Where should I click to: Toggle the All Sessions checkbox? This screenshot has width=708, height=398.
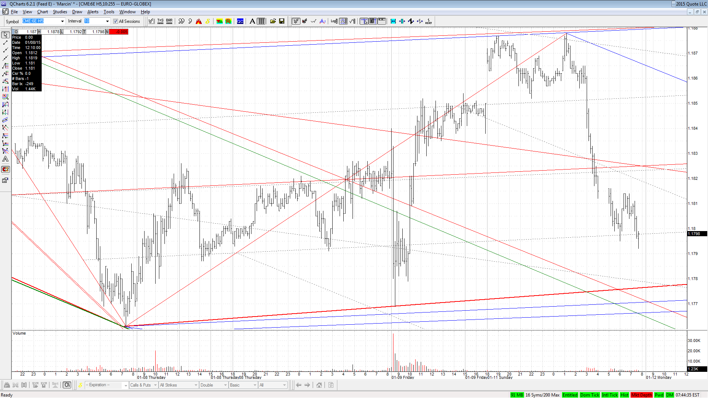pyautogui.click(x=115, y=21)
